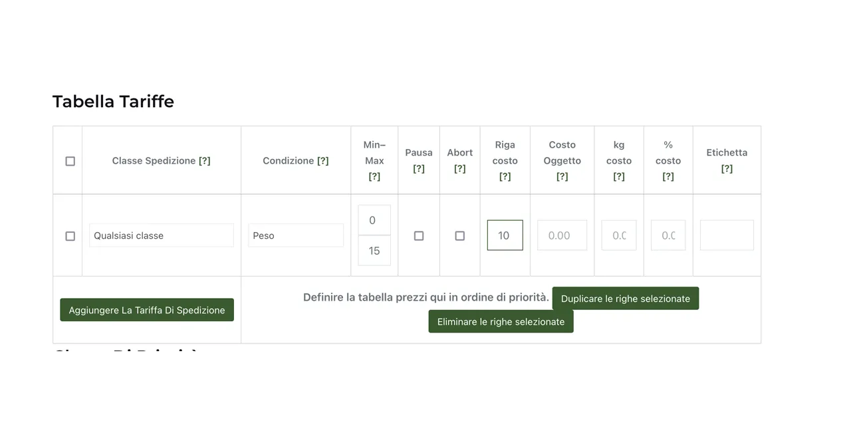Open the Classe Spedizione [?] help tooltip
Screen dimensions: 851x443
point(205,161)
